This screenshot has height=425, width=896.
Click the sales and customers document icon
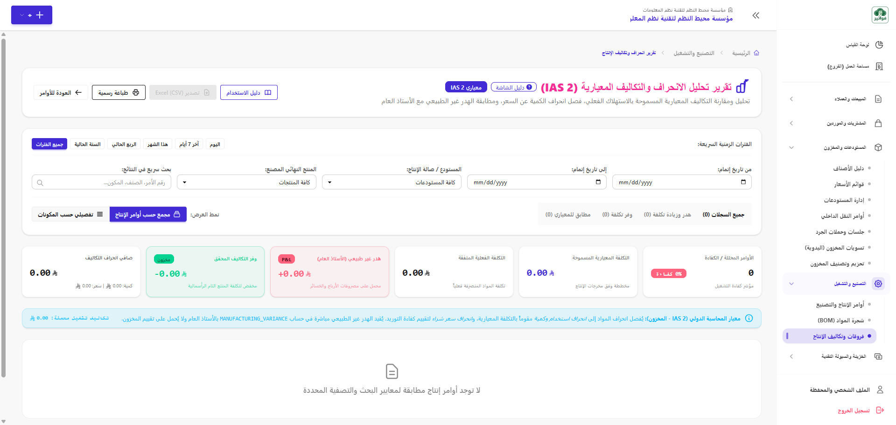pos(878,99)
